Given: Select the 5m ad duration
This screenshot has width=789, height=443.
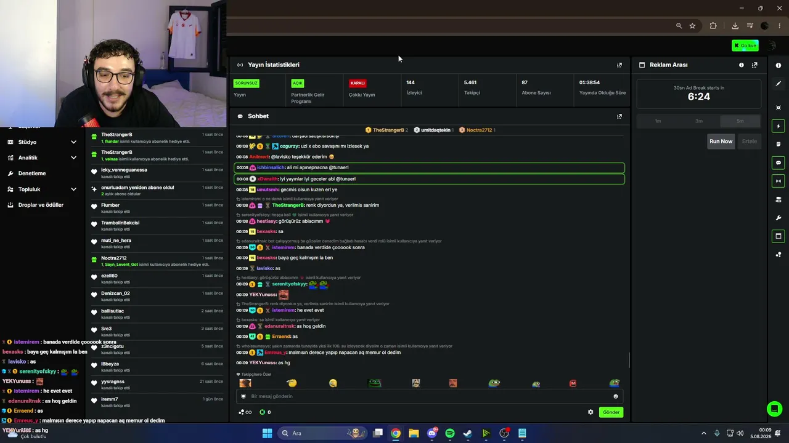Looking at the screenshot, I should (x=740, y=121).
